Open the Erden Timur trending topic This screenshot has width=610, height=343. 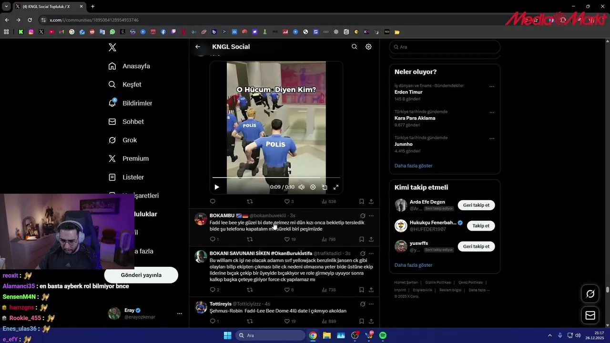pos(408,92)
